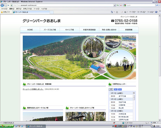The image size is (161, 128).
Task: Click the パークゴルフ場 circle image in banner
Action: pyautogui.click(x=120, y=64)
